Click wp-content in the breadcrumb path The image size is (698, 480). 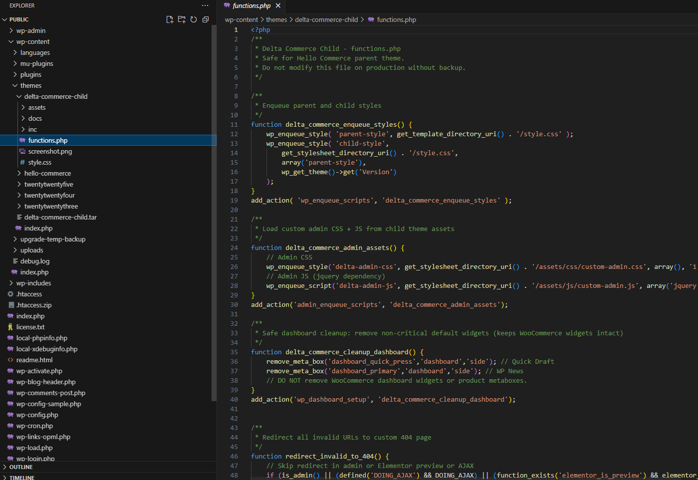pyautogui.click(x=241, y=19)
